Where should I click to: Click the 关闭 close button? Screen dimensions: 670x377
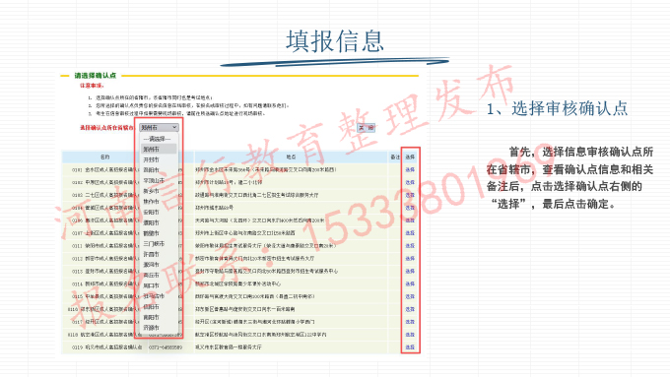pyautogui.click(x=367, y=128)
